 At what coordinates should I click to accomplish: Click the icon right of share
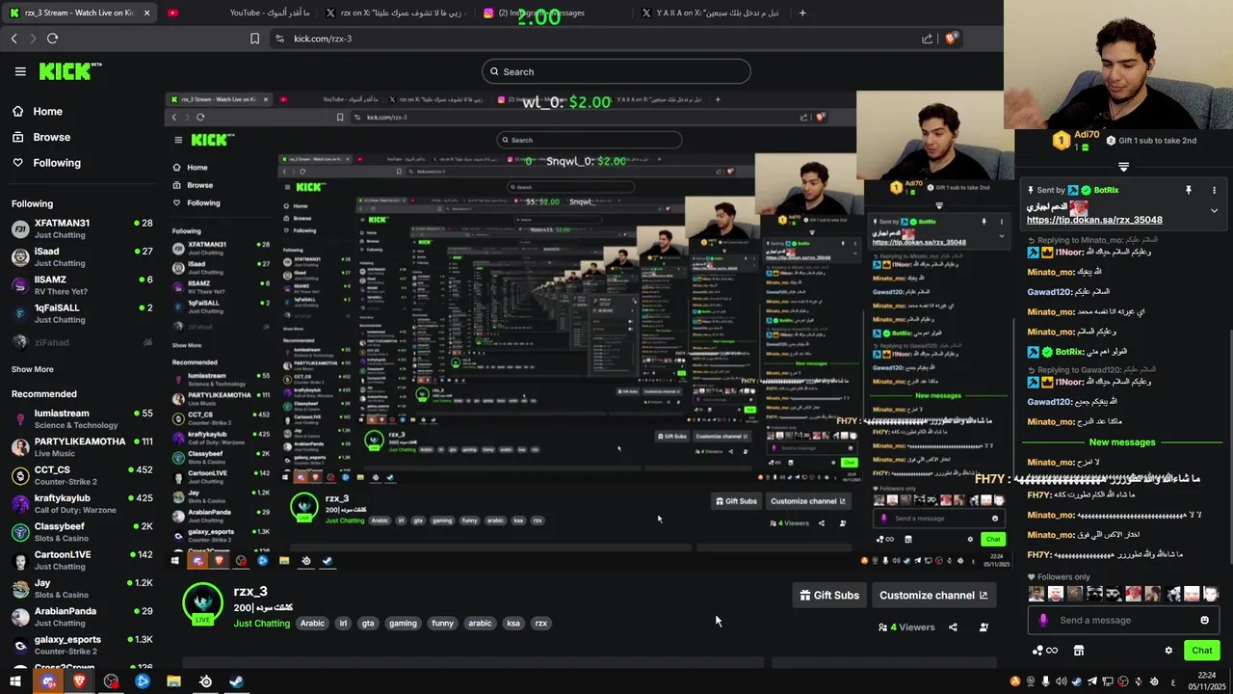point(984,627)
